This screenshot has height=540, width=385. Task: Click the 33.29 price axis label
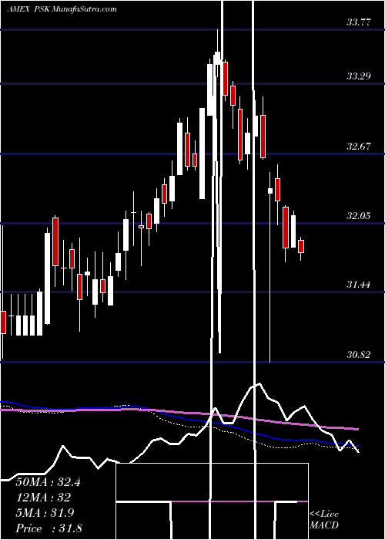point(359,76)
